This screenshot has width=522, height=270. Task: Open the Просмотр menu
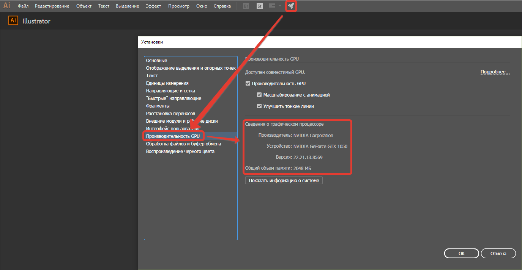click(179, 6)
